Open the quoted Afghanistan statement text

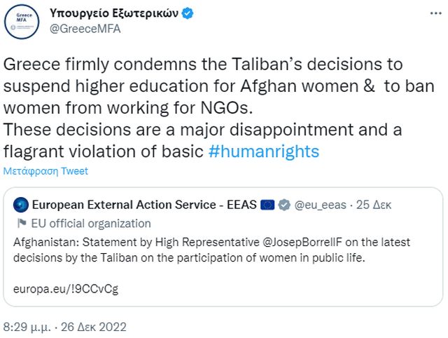[x=210, y=248]
